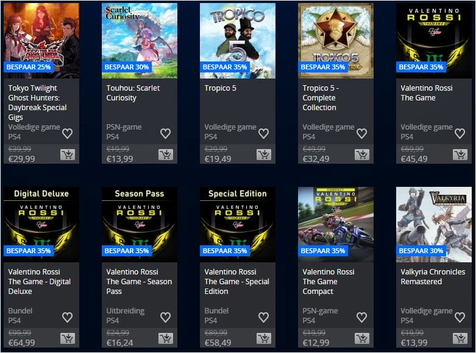Add Valkyria Chronicles Remastered to cart
The height and width of the screenshot is (353, 476).
pyautogui.click(x=460, y=338)
